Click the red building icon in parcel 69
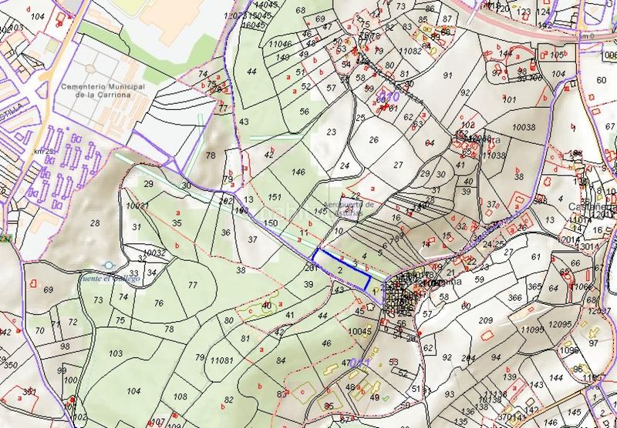The image size is (617, 428). pyautogui.click(x=33, y=283)
